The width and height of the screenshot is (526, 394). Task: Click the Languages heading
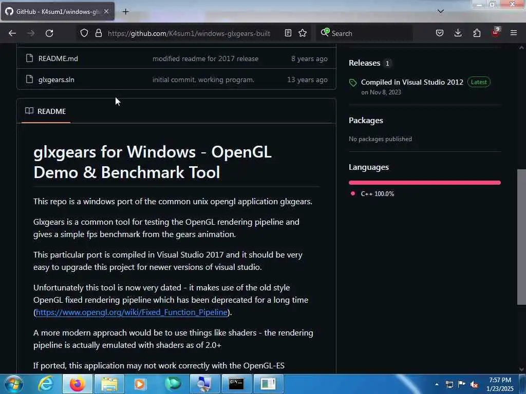pos(369,167)
